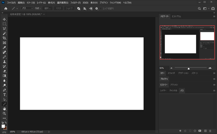Make work path from selection
217x134 pixels.
tap(195, 131)
